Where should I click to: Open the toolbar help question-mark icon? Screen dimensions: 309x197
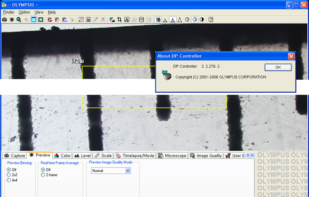[x=211, y=20]
